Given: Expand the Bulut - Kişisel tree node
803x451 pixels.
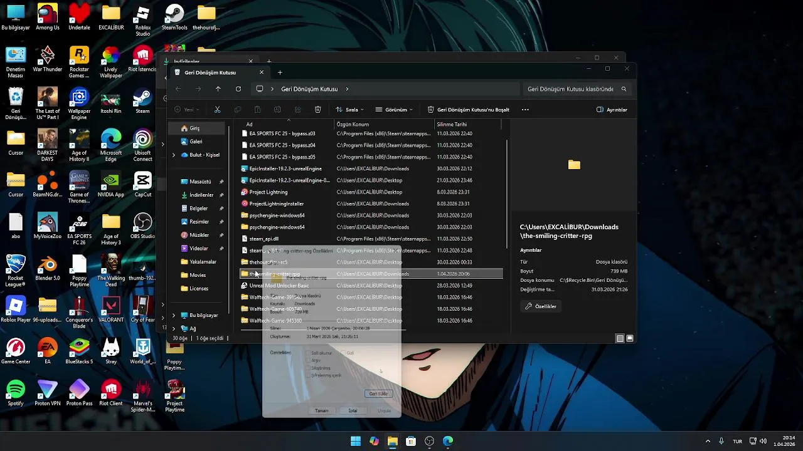Looking at the screenshot, I should click(x=174, y=155).
